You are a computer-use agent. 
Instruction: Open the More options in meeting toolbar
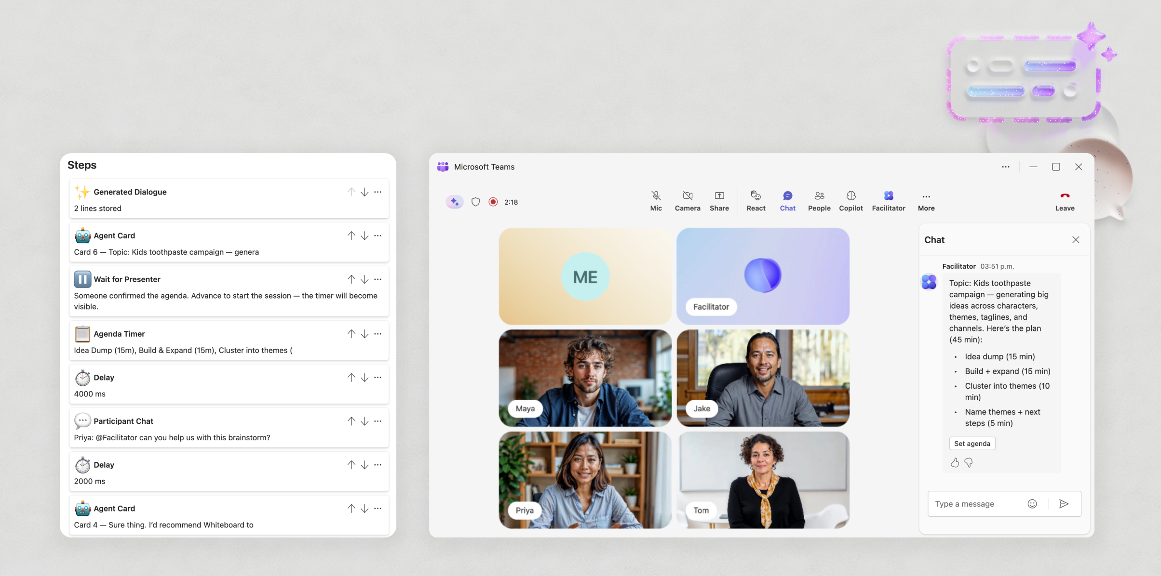[x=926, y=201]
